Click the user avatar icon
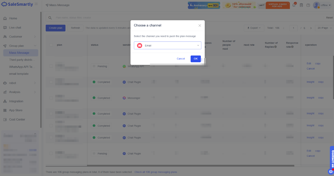 (x=316, y=5)
